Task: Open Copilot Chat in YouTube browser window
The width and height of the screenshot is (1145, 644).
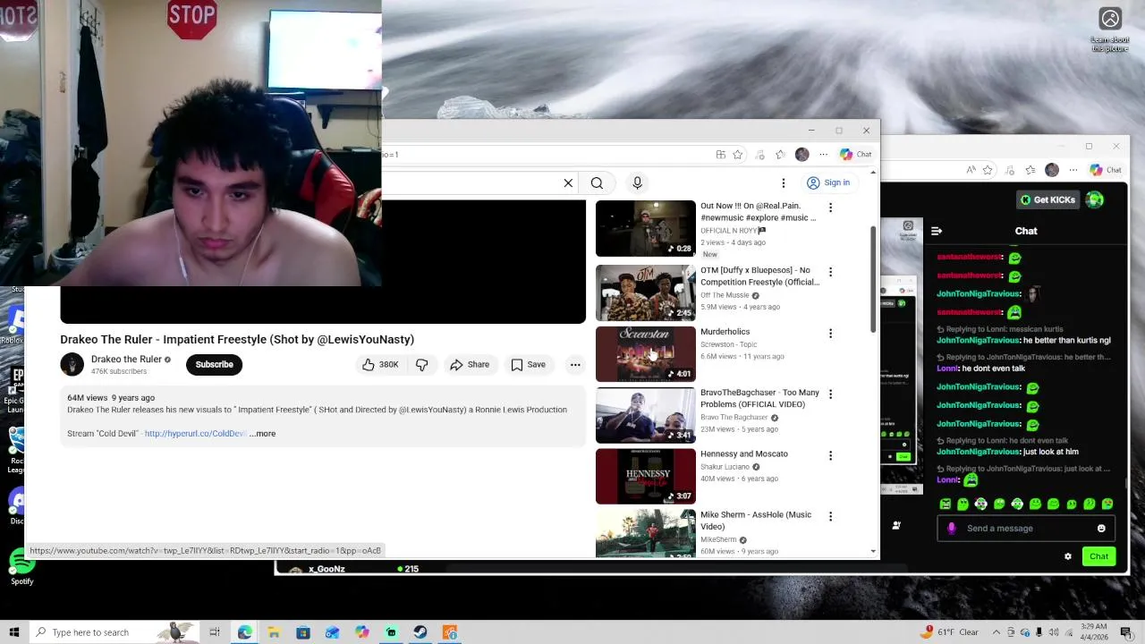Action: point(856,155)
